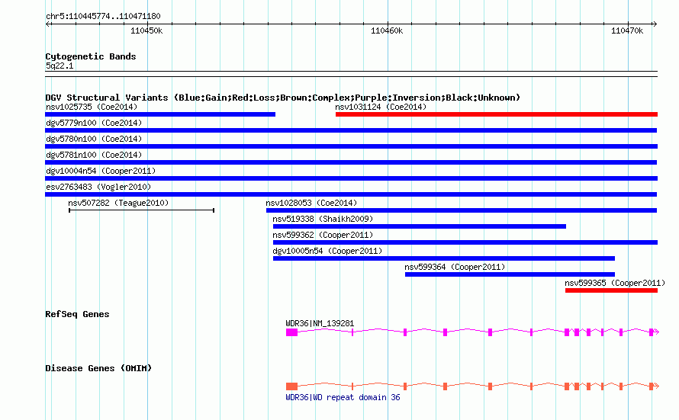Click the Disease Genes (OMIM) track title
The image size is (679, 420).
(x=98, y=368)
